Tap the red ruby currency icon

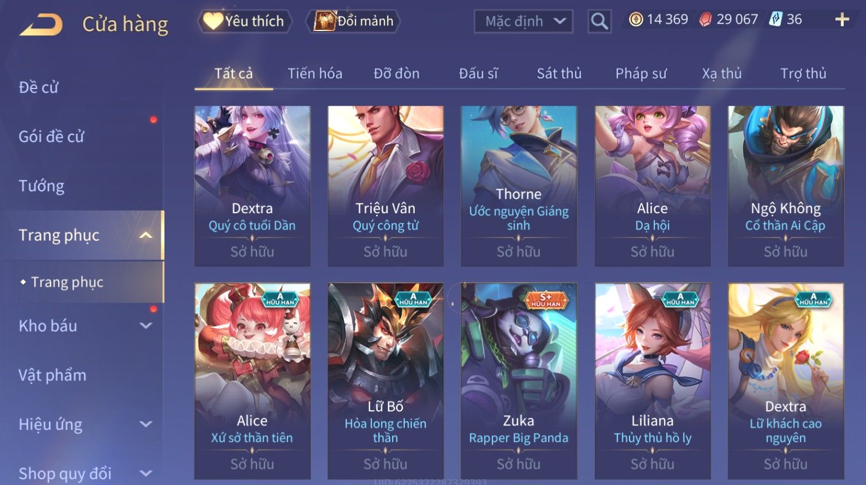[x=705, y=20]
